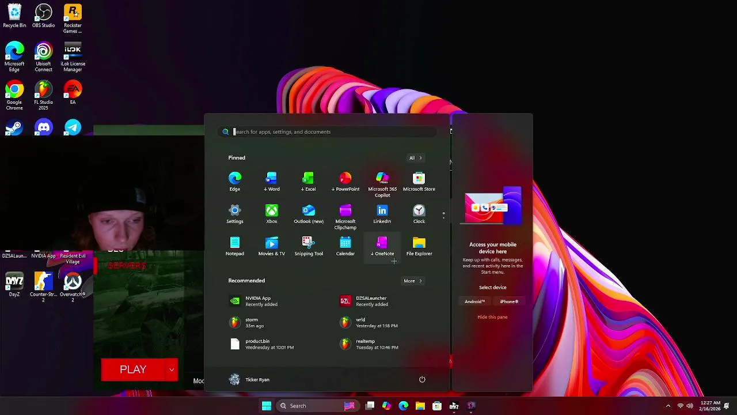
Task: Open File Explorer from the taskbar
Action: 420,406
